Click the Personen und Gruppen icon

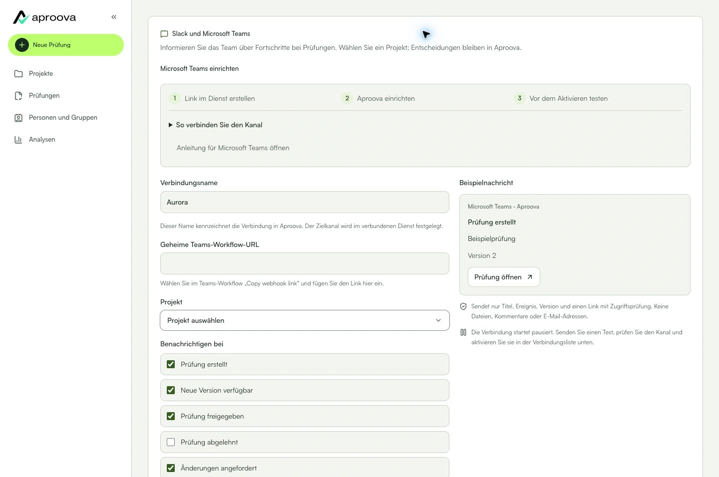point(18,118)
